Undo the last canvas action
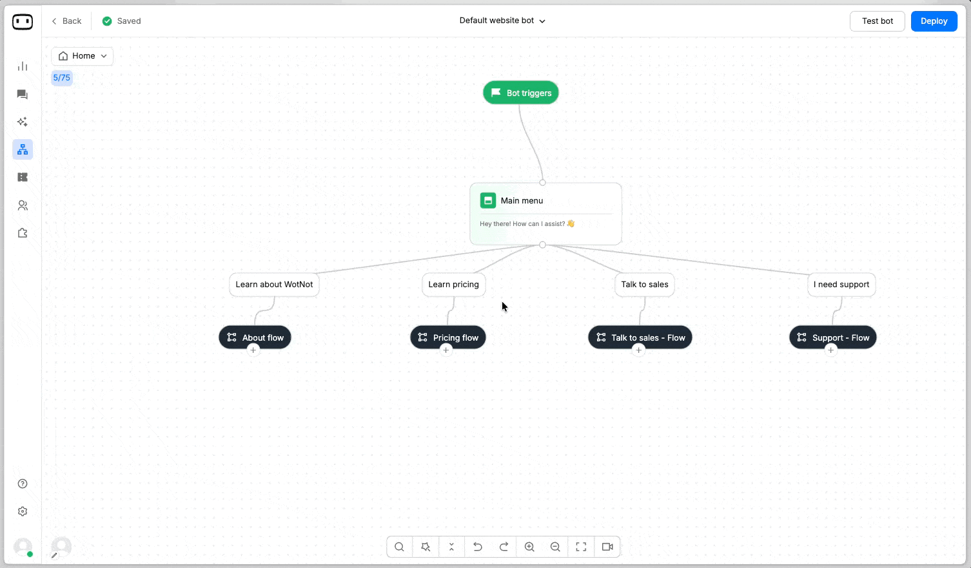This screenshot has height=568, width=971. (478, 547)
